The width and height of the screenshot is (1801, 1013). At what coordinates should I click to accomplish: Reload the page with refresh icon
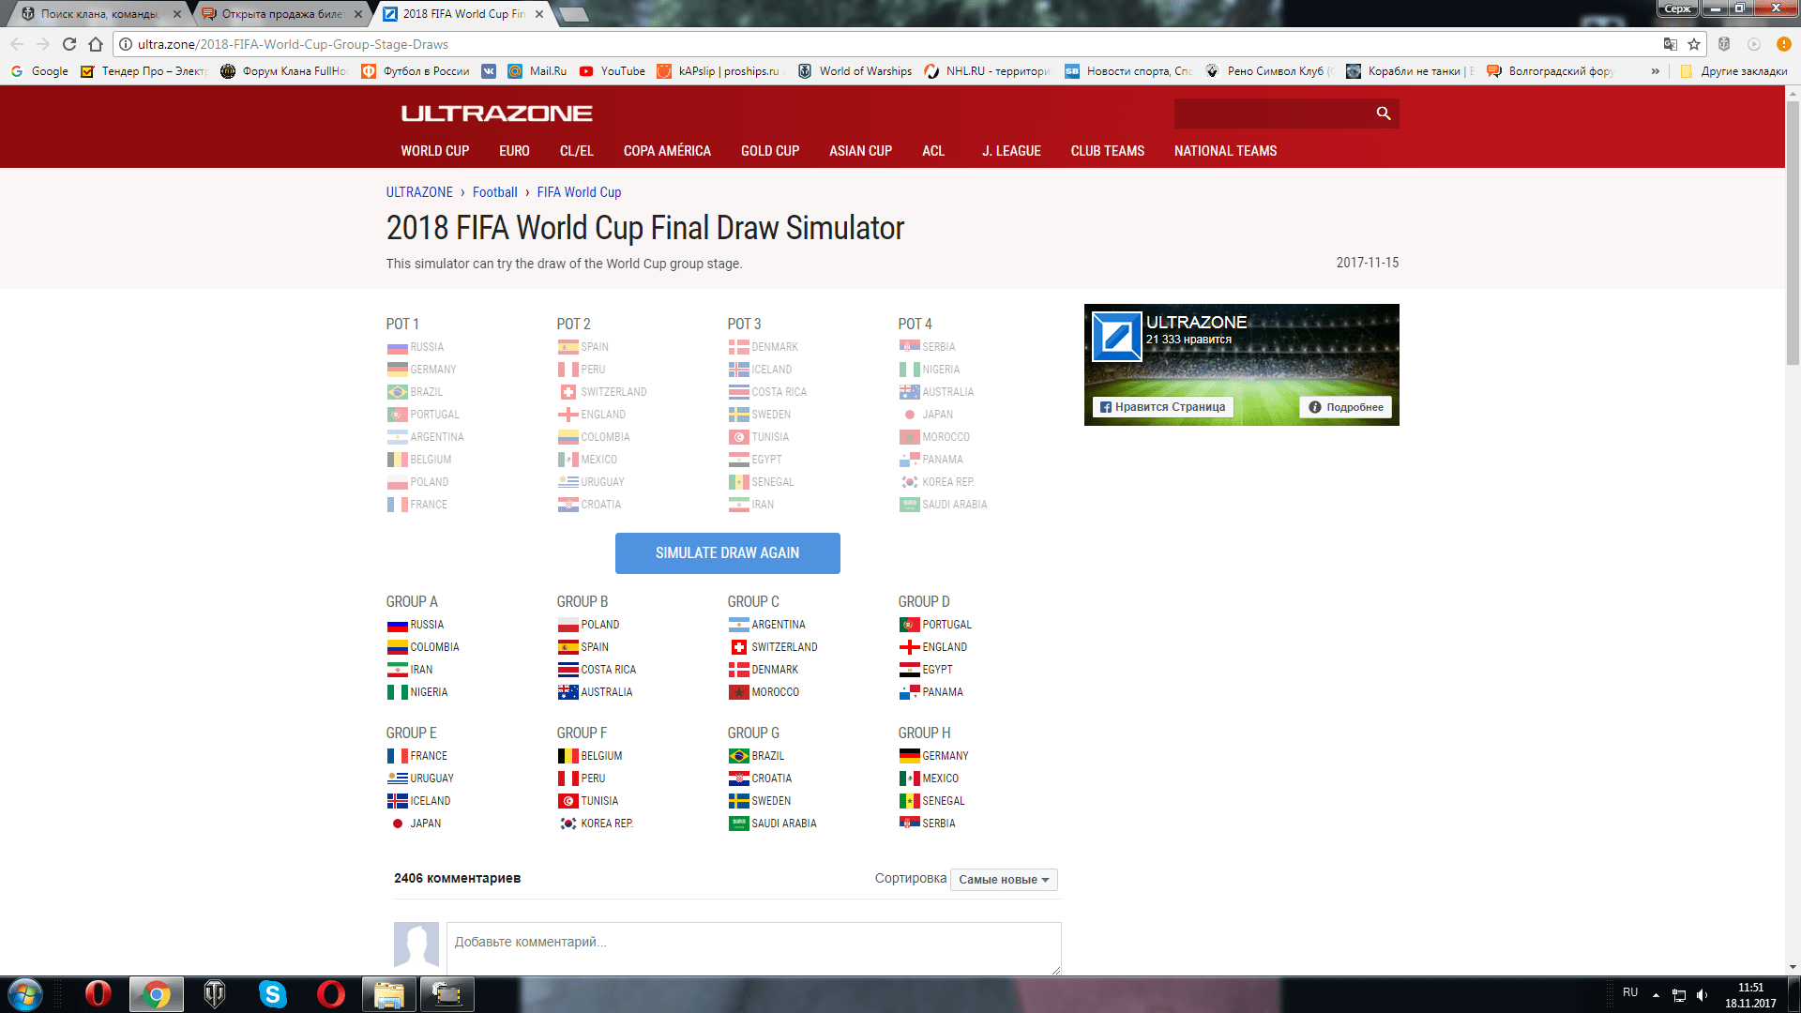click(x=69, y=44)
